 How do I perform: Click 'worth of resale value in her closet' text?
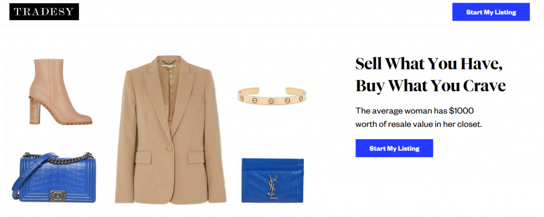click(419, 124)
